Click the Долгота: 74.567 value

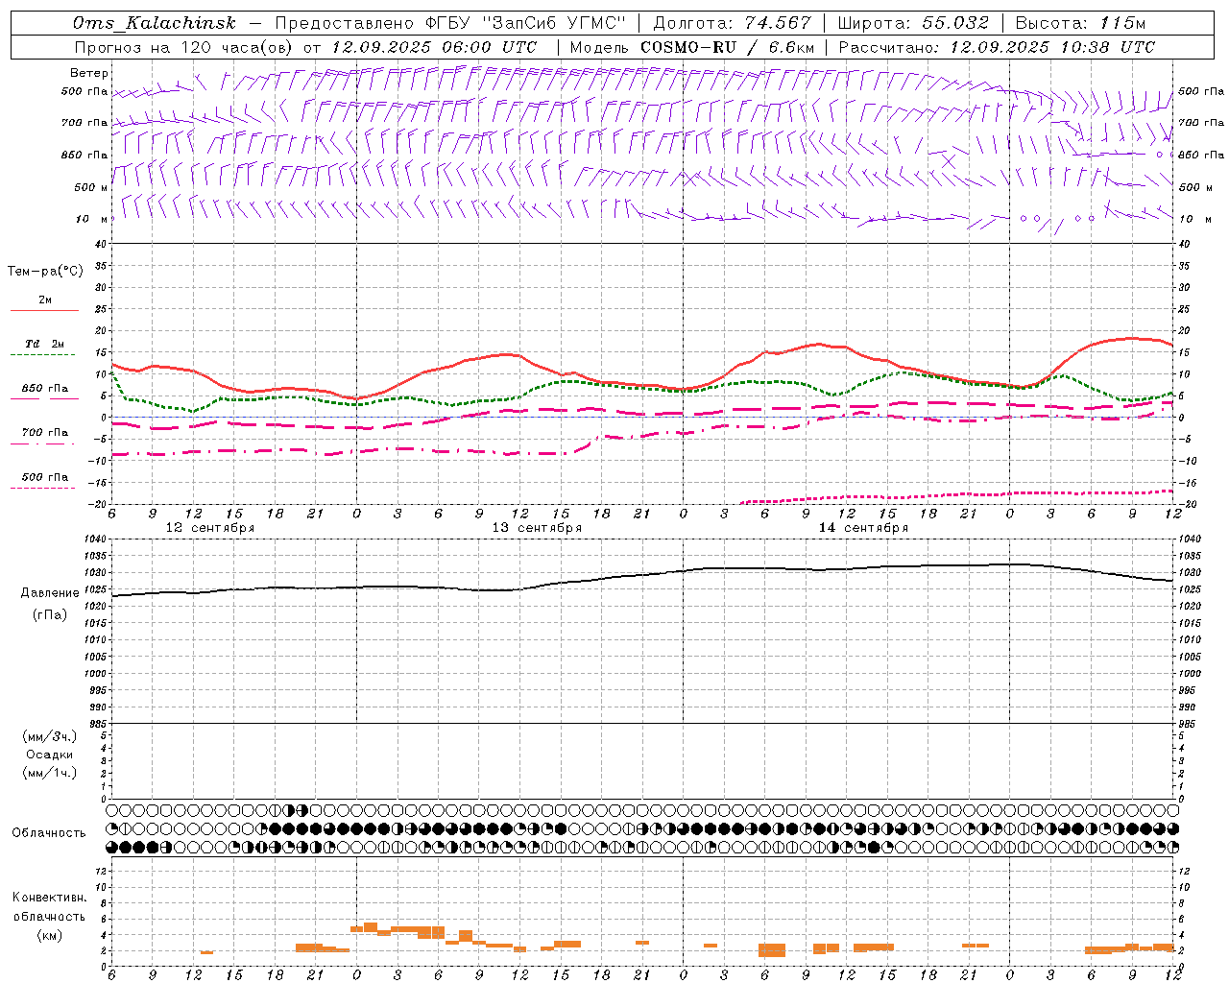pos(732,23)
